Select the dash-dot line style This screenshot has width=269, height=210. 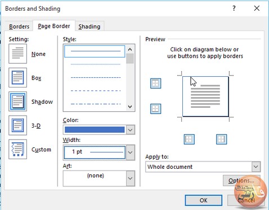pyautogui.click(x=96, y=104)
